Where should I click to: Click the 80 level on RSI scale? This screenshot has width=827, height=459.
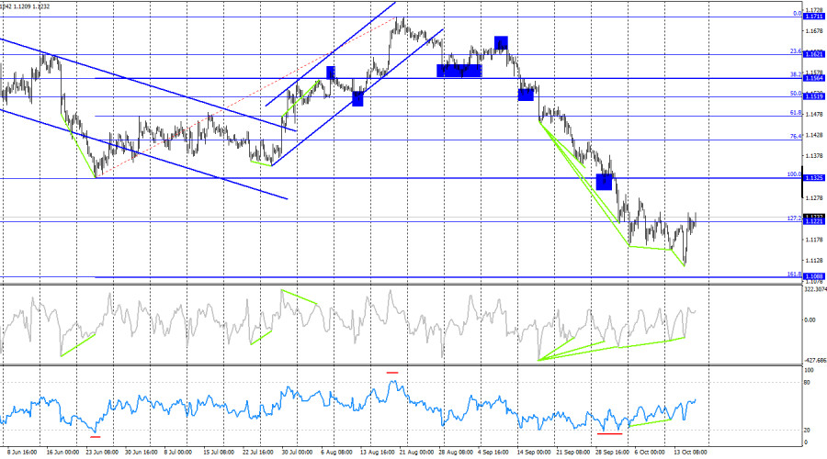click(807, 383)
